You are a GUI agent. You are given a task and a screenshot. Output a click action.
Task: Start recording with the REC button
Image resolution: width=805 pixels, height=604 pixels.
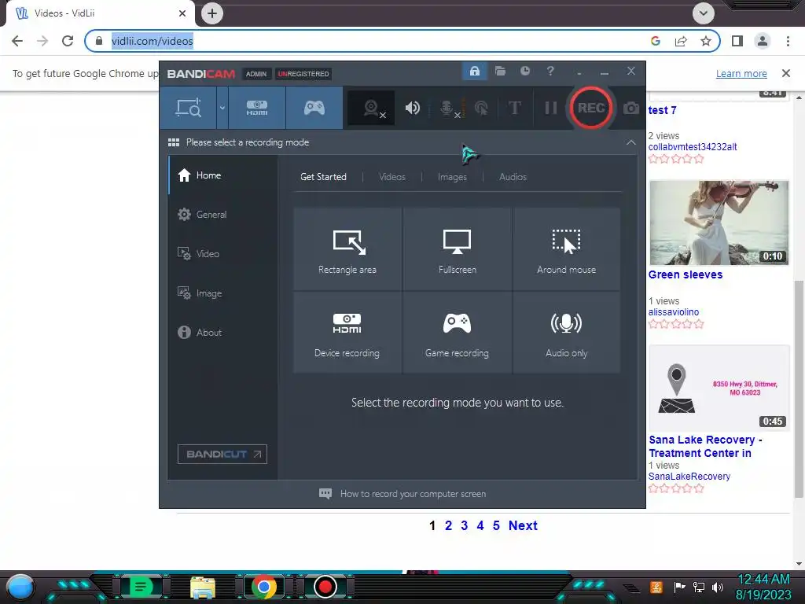[591, 108]
